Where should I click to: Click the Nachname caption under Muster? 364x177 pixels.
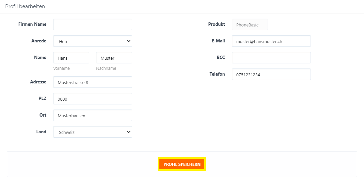(106, 68)
